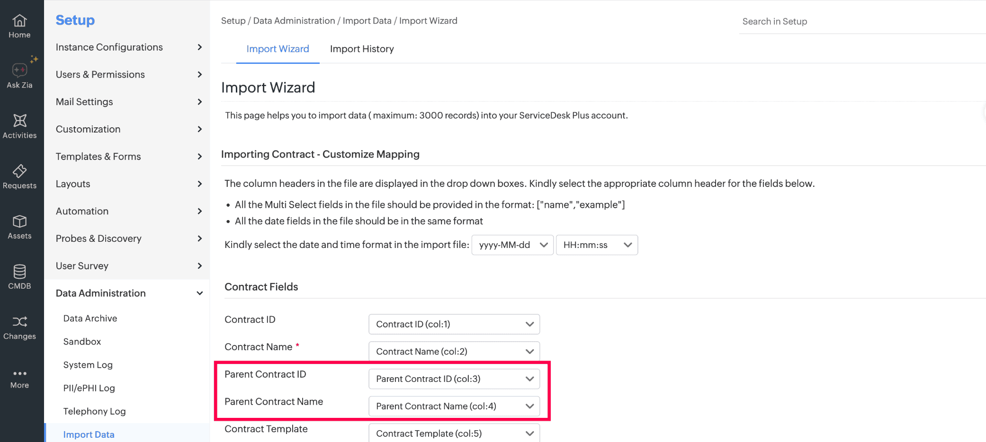Open the System Log link
Viewport: 986px width, 442px height.
(x=88, y=365)
